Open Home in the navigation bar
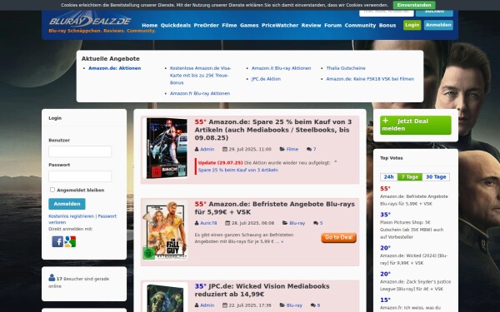 (149, 25)
